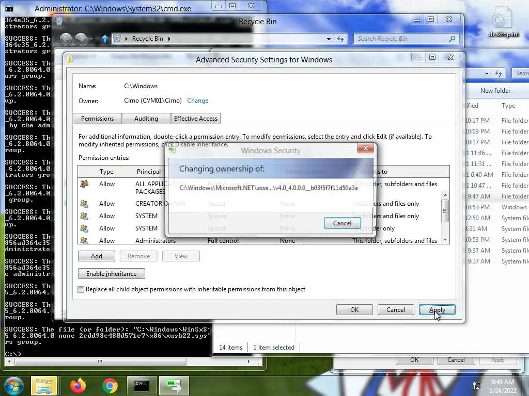Click OK in Advanced Security Settings

(x=354, y=310)
